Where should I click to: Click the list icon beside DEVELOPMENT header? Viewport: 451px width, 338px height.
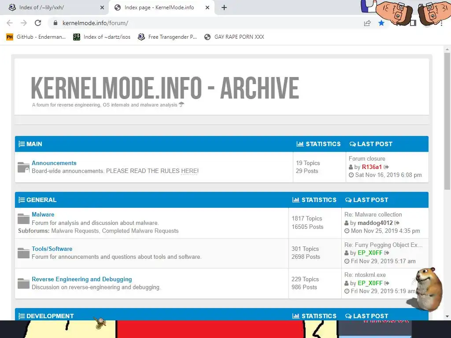(22, 316)
